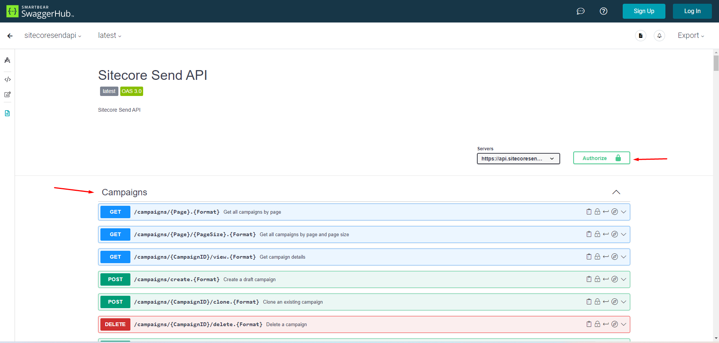Open the latest version dropdown menu
This screenshot has height=343, width=719.
click(109, 36)
